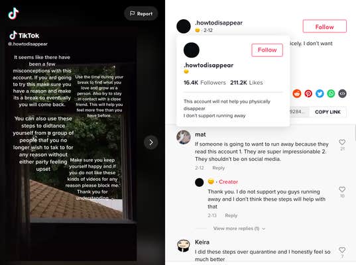Click the TikTok logo at top left
The width and height of the screenshot is (356, 265).
pos(13,13)
